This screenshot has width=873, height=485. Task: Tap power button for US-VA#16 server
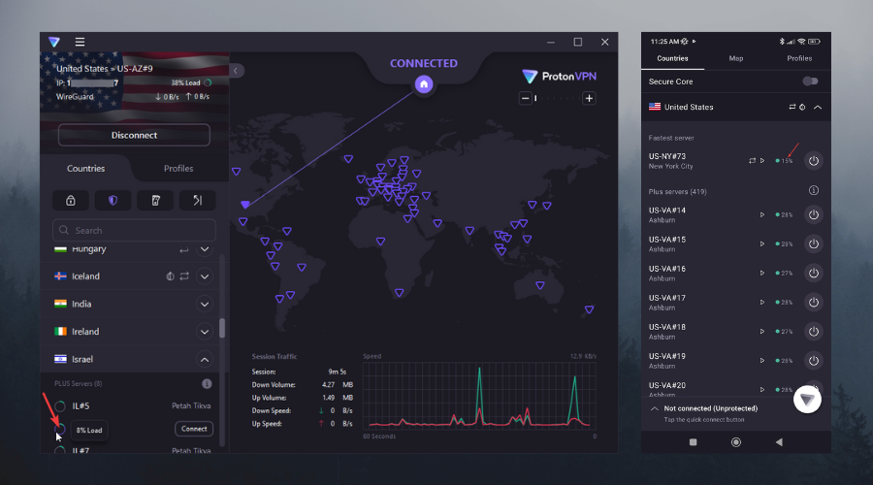[x=813, y=274]
